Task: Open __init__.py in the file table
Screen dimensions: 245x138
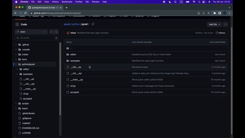Action: click(x=76, y=67)
